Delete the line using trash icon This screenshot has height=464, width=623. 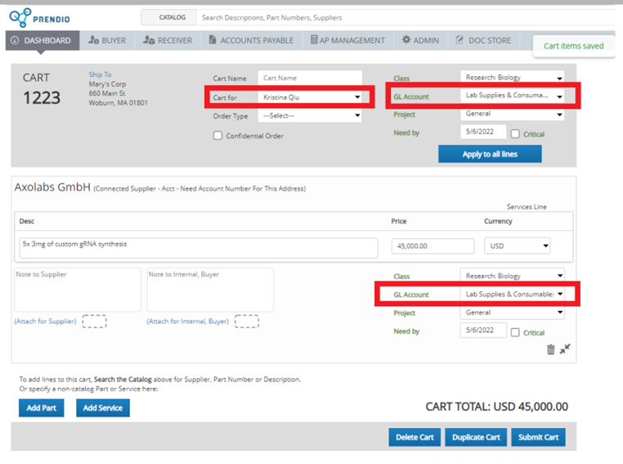550,349
